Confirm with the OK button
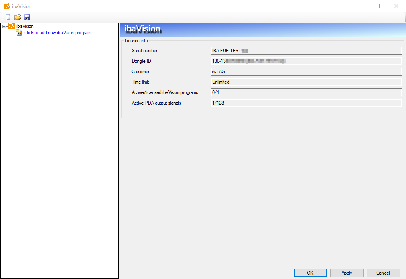Image resolution: width=406 pixels, height=279 pixels. 310,273
